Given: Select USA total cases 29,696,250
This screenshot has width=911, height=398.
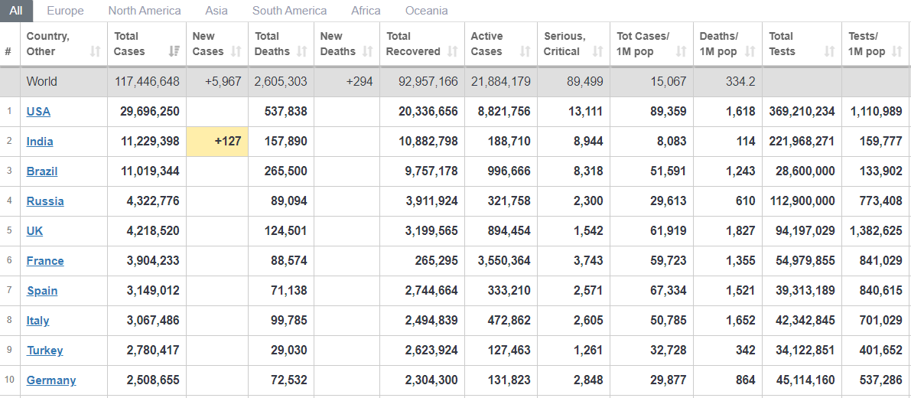Looking at the screenshot, I should point(150,112).
